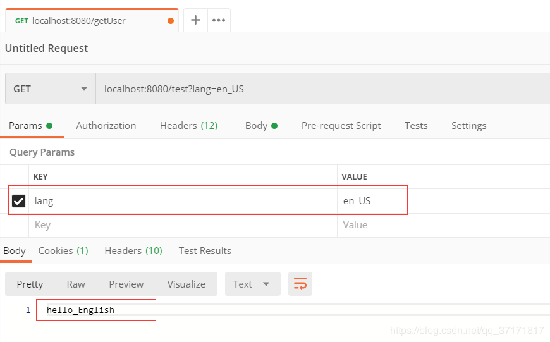Open the Headers (12) request tab
This screenshot has width=550, height=342.
click(x=188, y=125)
